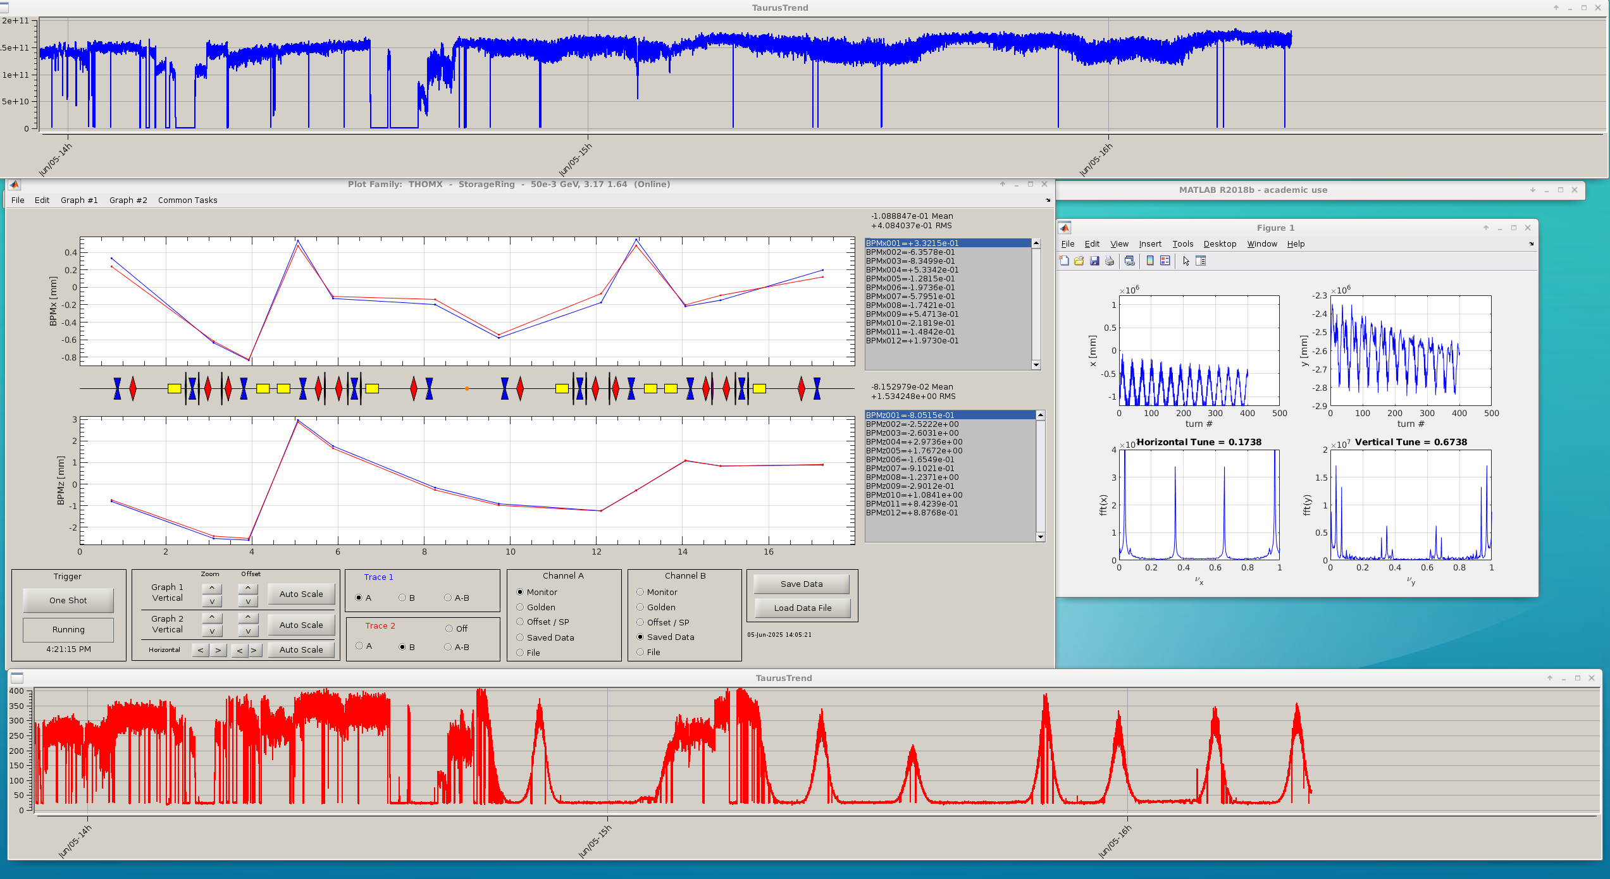Turn Trace 2 Off
The image size is (1610, 879).
(x=449, y=629)
